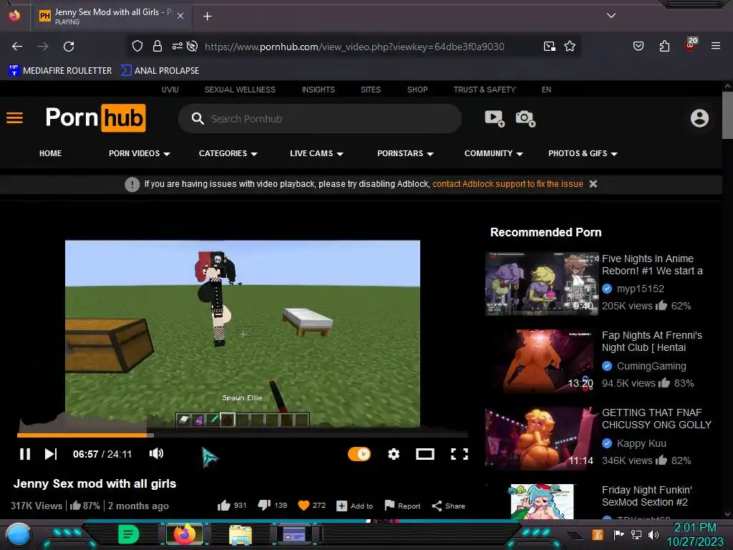Bookmark page with star icon
Screen dimensions: 733x550
pos(569,46)
